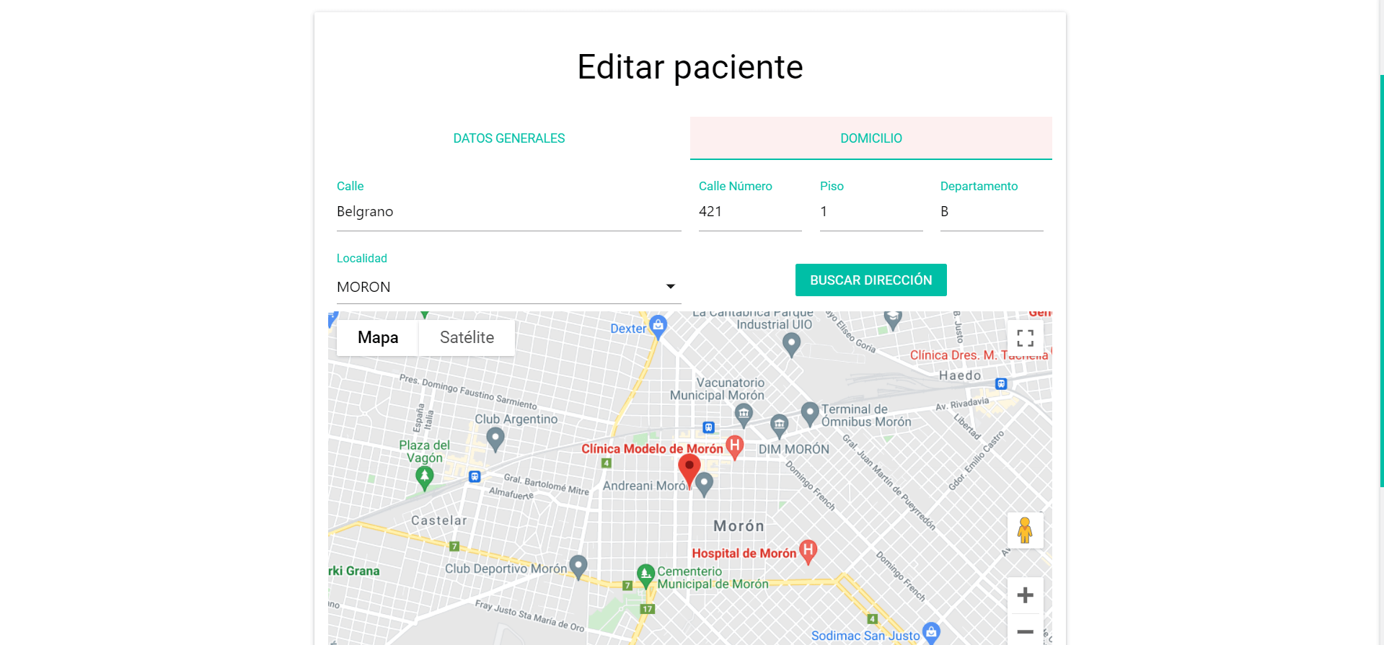Select Club Argentino map pin

tap(495, 437)
